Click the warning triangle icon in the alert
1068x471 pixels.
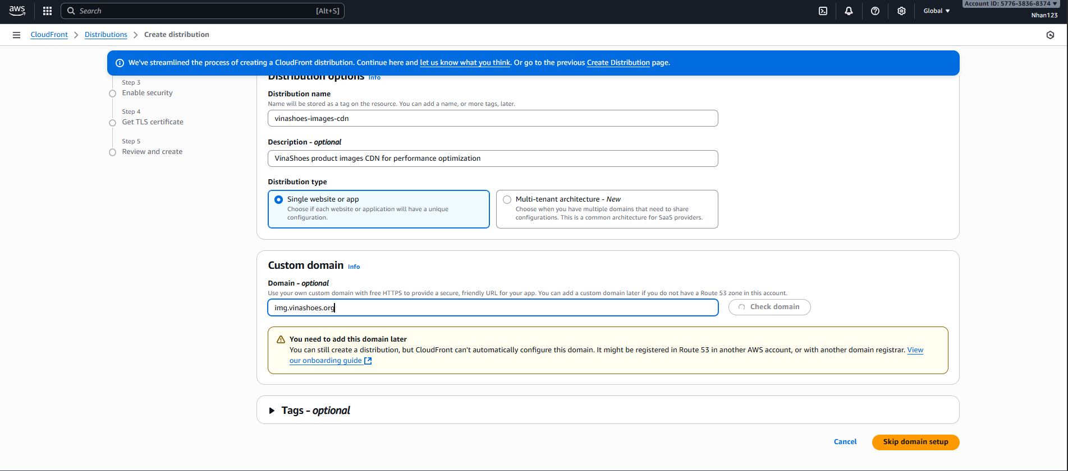(x=281, y=339)
